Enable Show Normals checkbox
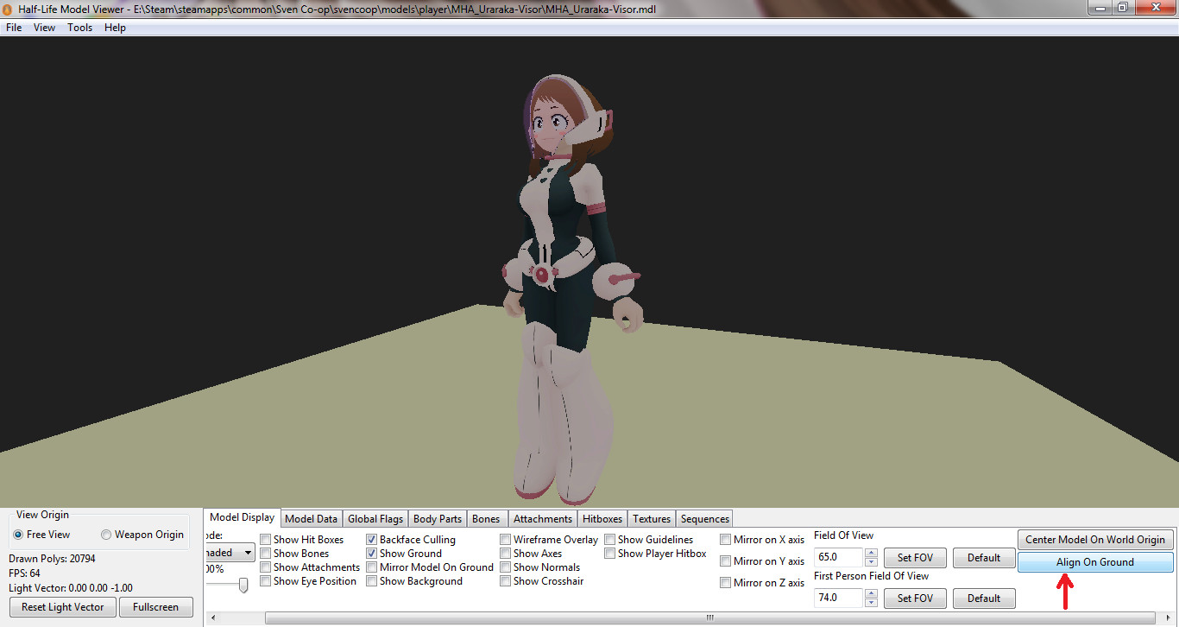The height and width of the screenshot is (627, 1179). tap(506, 567)
